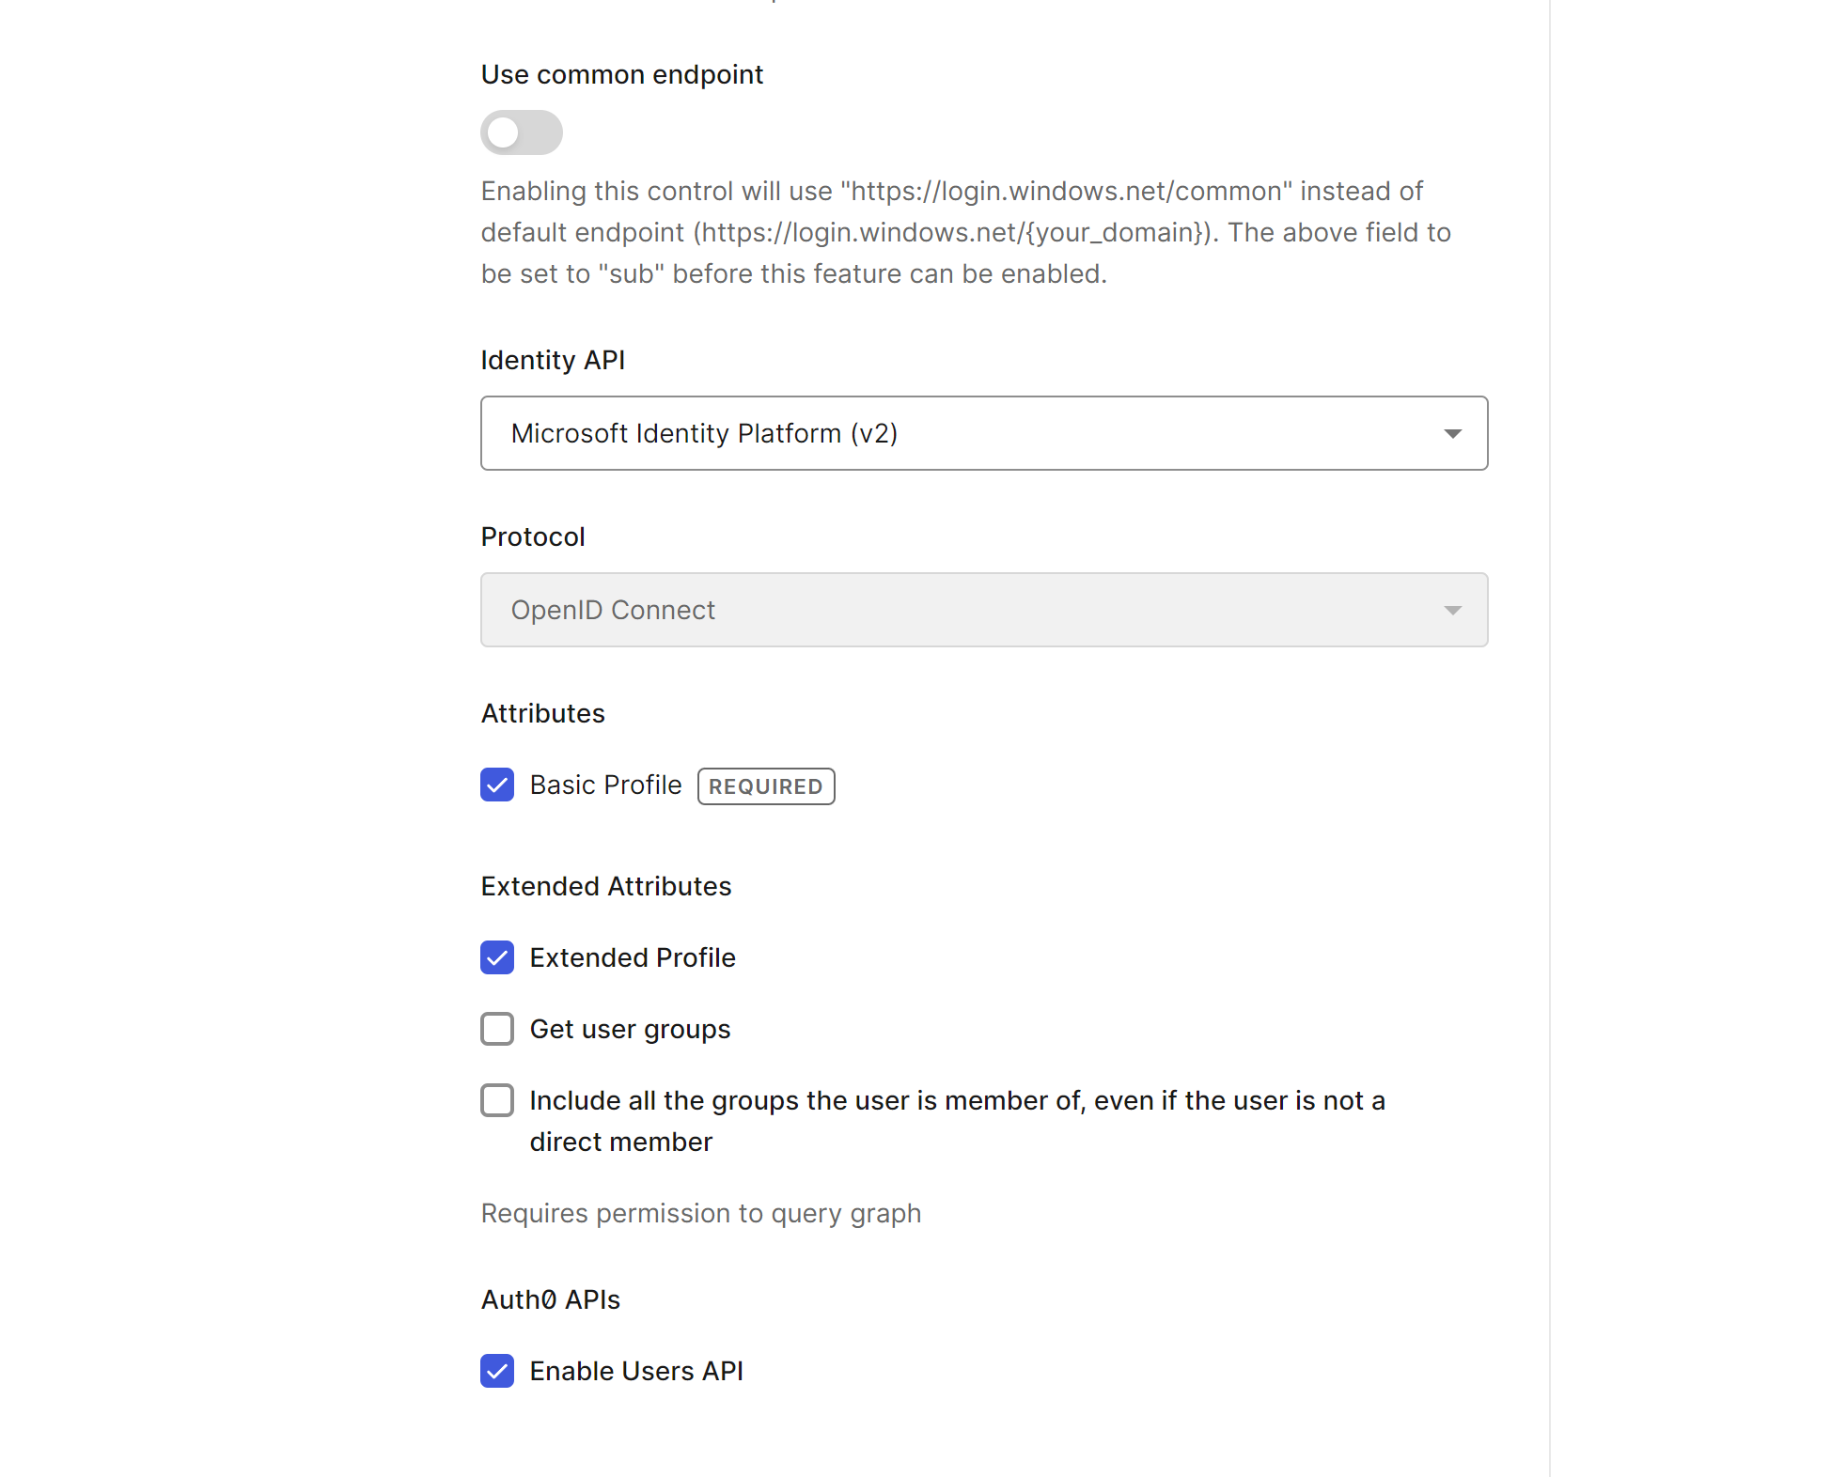Screen dimensions: 1846x1477
Task: Check Include all groups user is member of
Action: click(x=497, y=1100)
